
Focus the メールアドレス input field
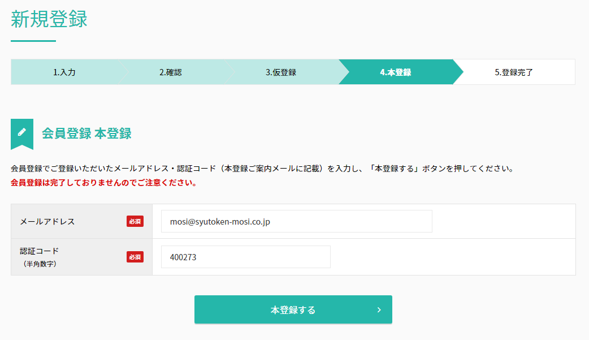(296, 221)
